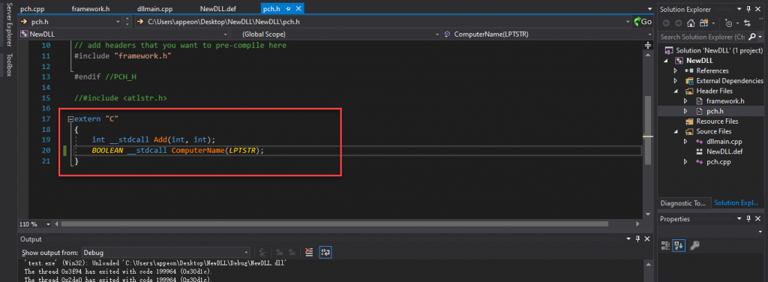Expand the External Dependencies node
The width and height of the screenshot is (768, 282).
pyautogui.click(x=676, y=81)
